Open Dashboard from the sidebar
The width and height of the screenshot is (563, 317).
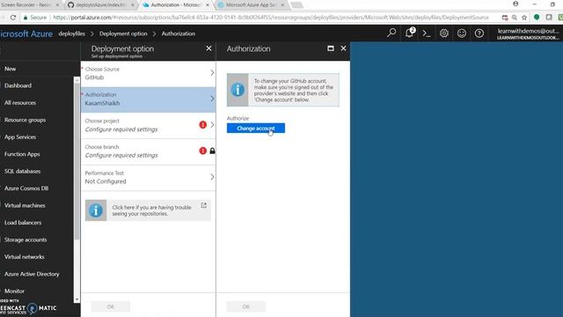pos(18,85)
